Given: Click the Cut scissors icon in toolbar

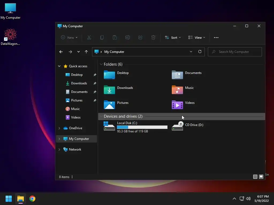Looking at the screenshot, I should [89, 37].
